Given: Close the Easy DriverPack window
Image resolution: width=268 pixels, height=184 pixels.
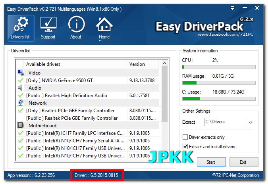Looking at the screenshot, I should pos(257,8).
